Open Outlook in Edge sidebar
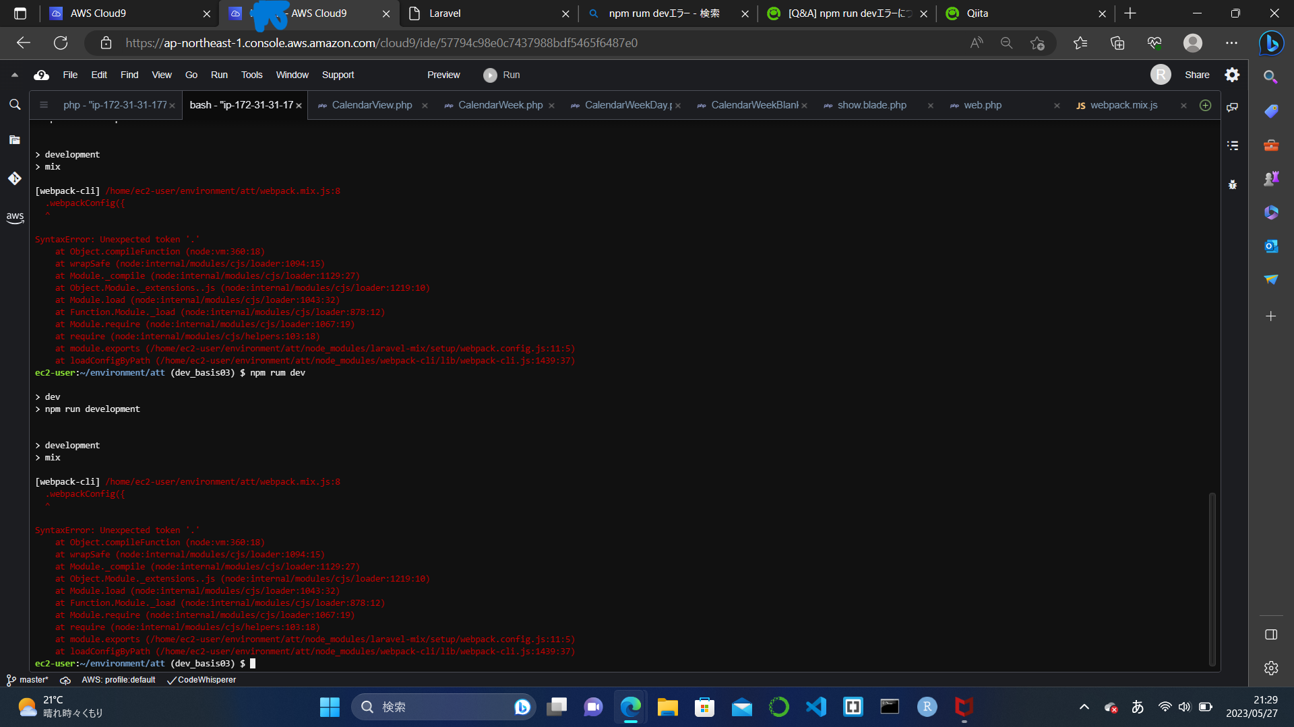The image size is (1294, 727). coord(1271,246)
